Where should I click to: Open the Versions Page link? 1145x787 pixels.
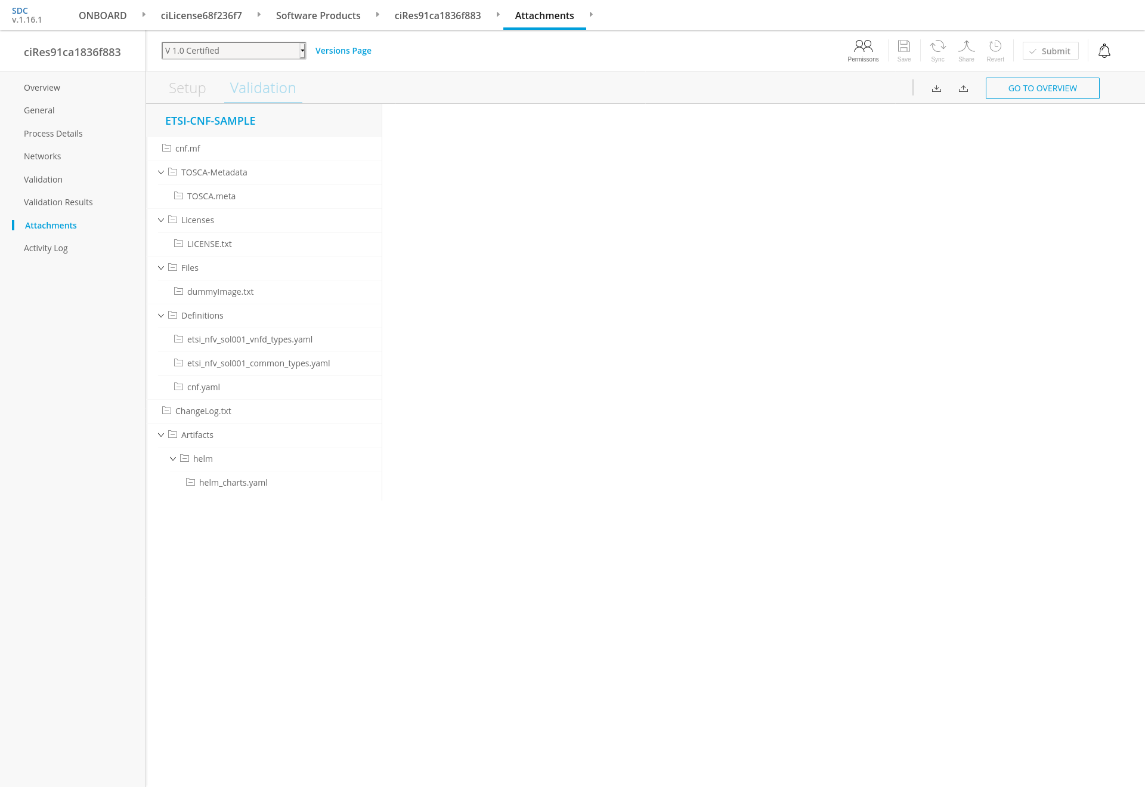tap(343, 51)
